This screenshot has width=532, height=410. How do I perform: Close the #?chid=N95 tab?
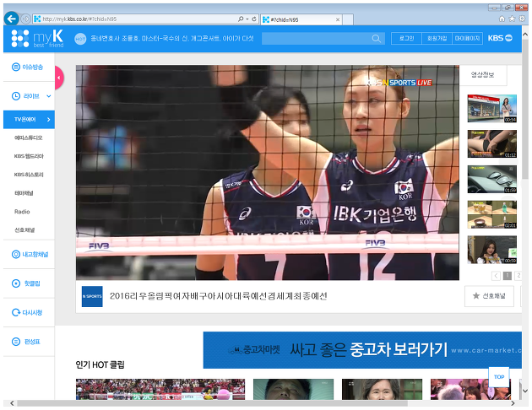pos(338,19)
